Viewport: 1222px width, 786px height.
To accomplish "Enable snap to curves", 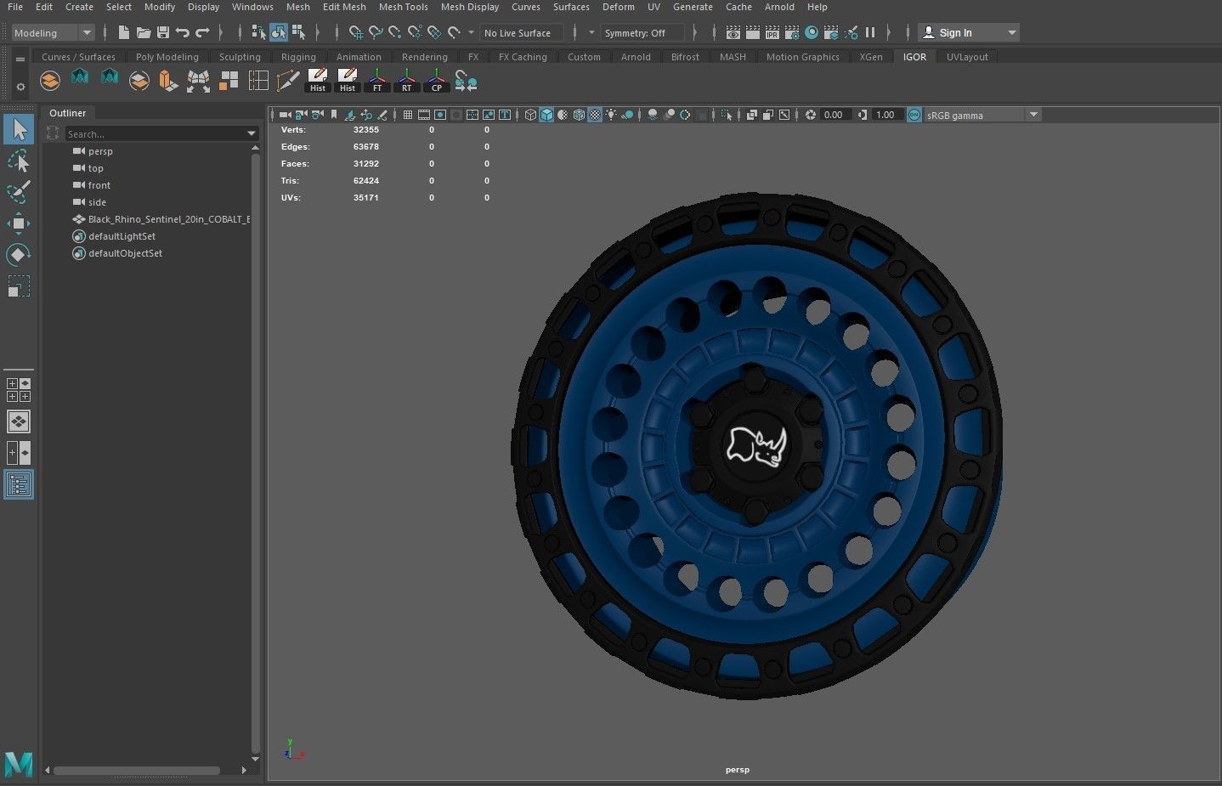I will [x=376, y=32].
